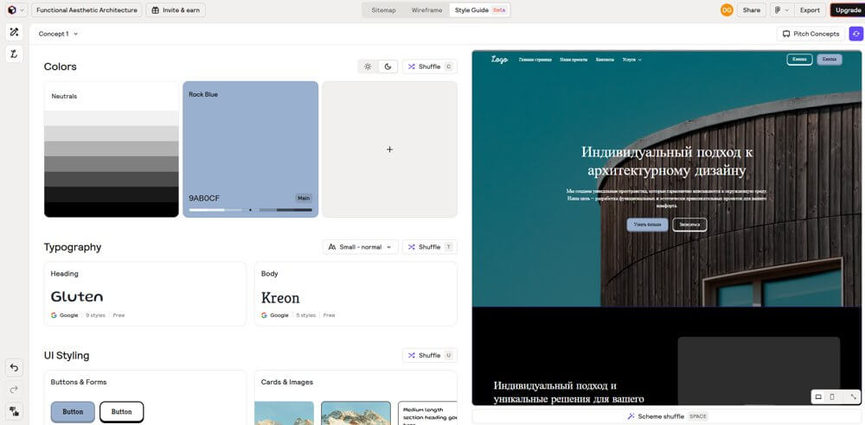Viewport: 865px width, 425px height.
Task: Click the outlined white Button sample
Action: click(x=121, y=412)
